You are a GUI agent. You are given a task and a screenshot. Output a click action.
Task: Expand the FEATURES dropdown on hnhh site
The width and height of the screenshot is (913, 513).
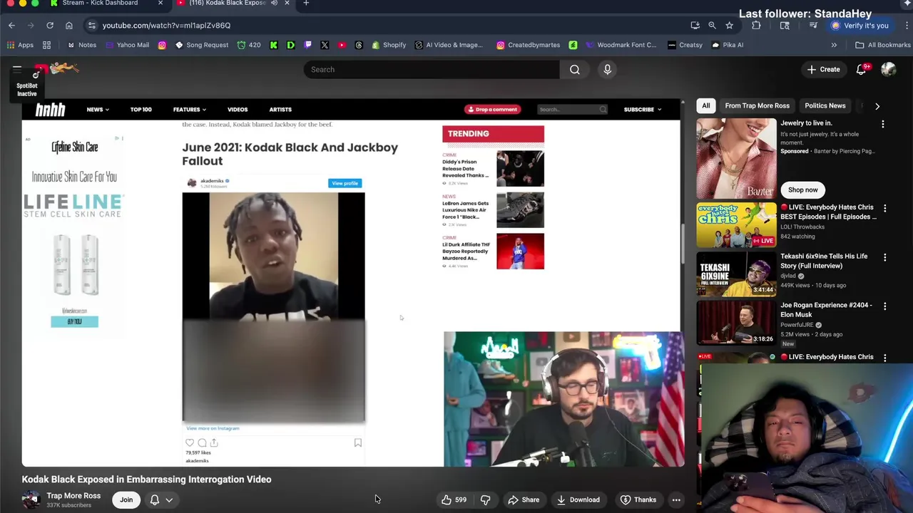(x=190, y=110)
